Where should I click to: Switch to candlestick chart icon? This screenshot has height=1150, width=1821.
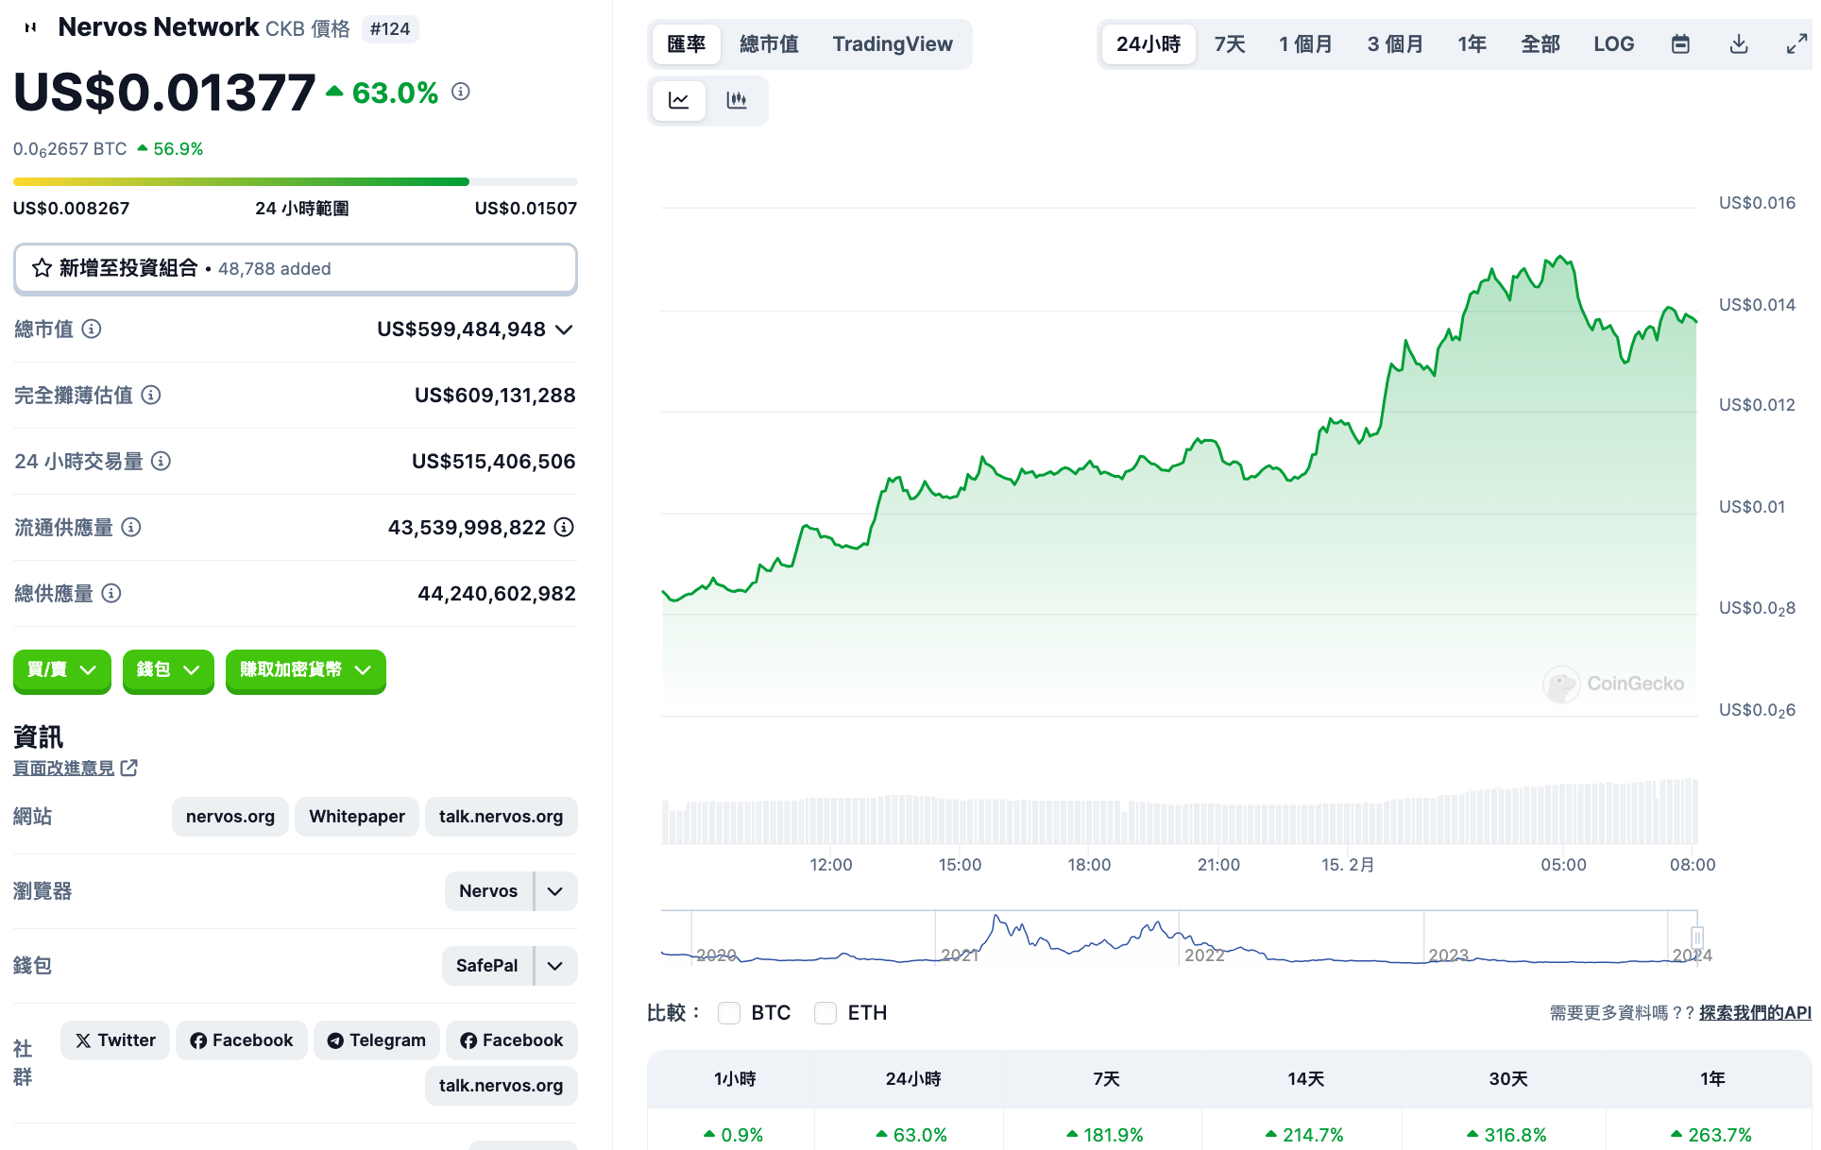[737, 100]
